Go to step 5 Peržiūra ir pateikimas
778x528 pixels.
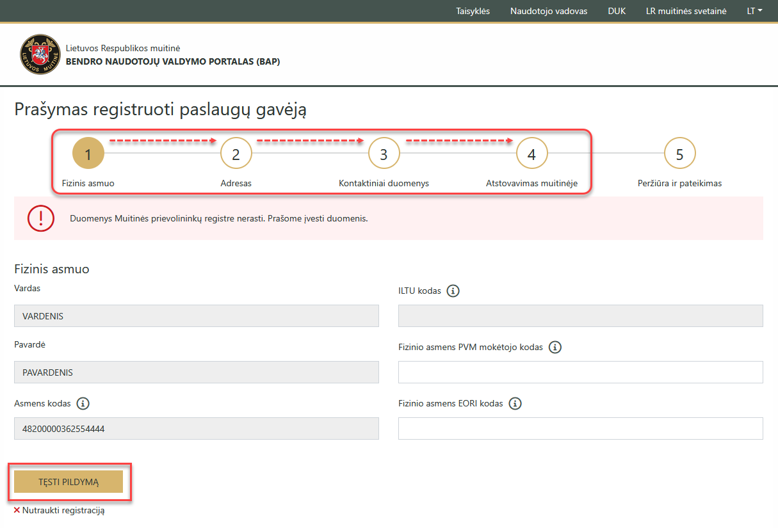pos(679,154)
